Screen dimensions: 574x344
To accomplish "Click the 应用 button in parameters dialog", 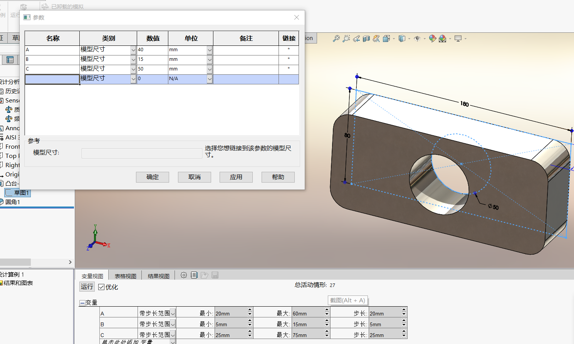I will click(236, 177).
